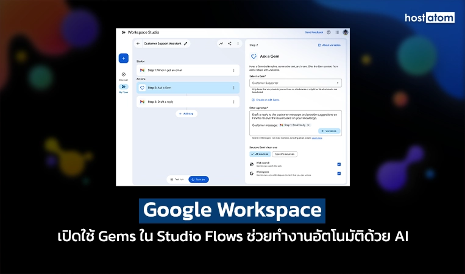
Task: Open the help icon in the top bar
Action: [328, 32]
